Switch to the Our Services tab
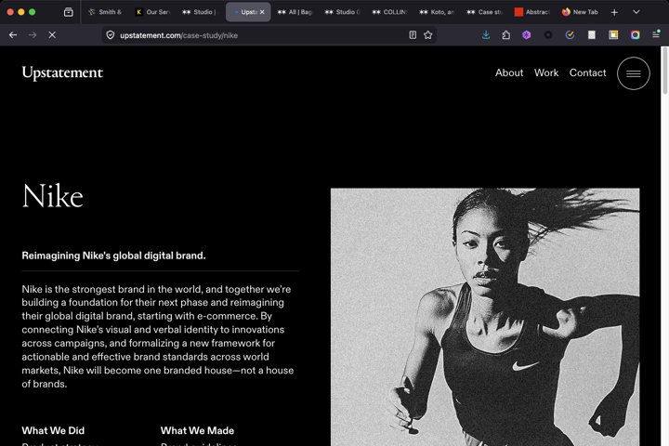This screenshot has height=446, width=669. coord(152,12)
